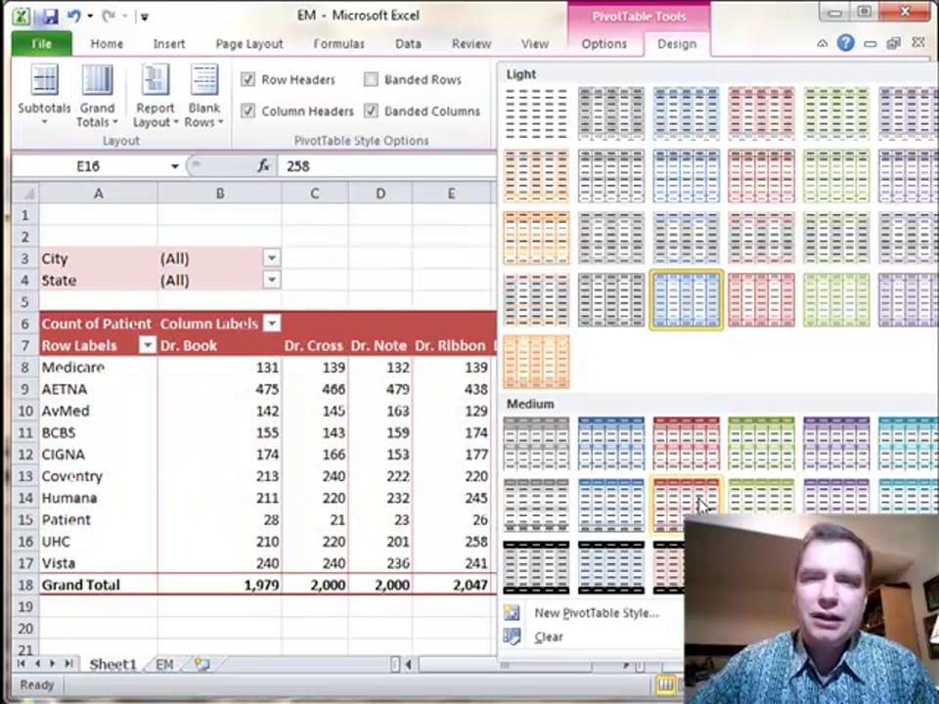Click the Undo arrow icon
939x704 pixels.
(x=74, y=17)
